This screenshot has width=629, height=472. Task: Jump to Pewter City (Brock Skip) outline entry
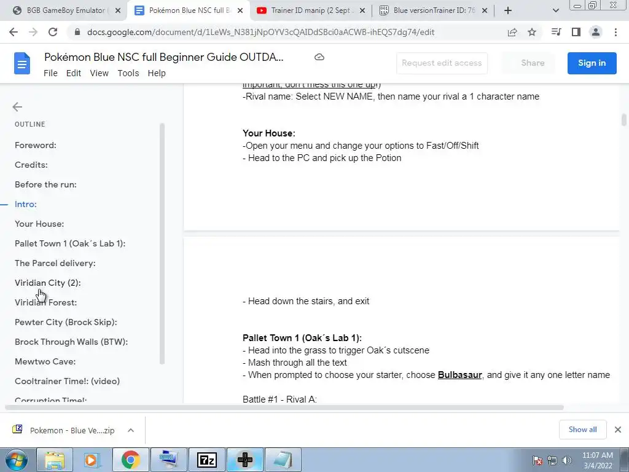click(x=66, y=322)
